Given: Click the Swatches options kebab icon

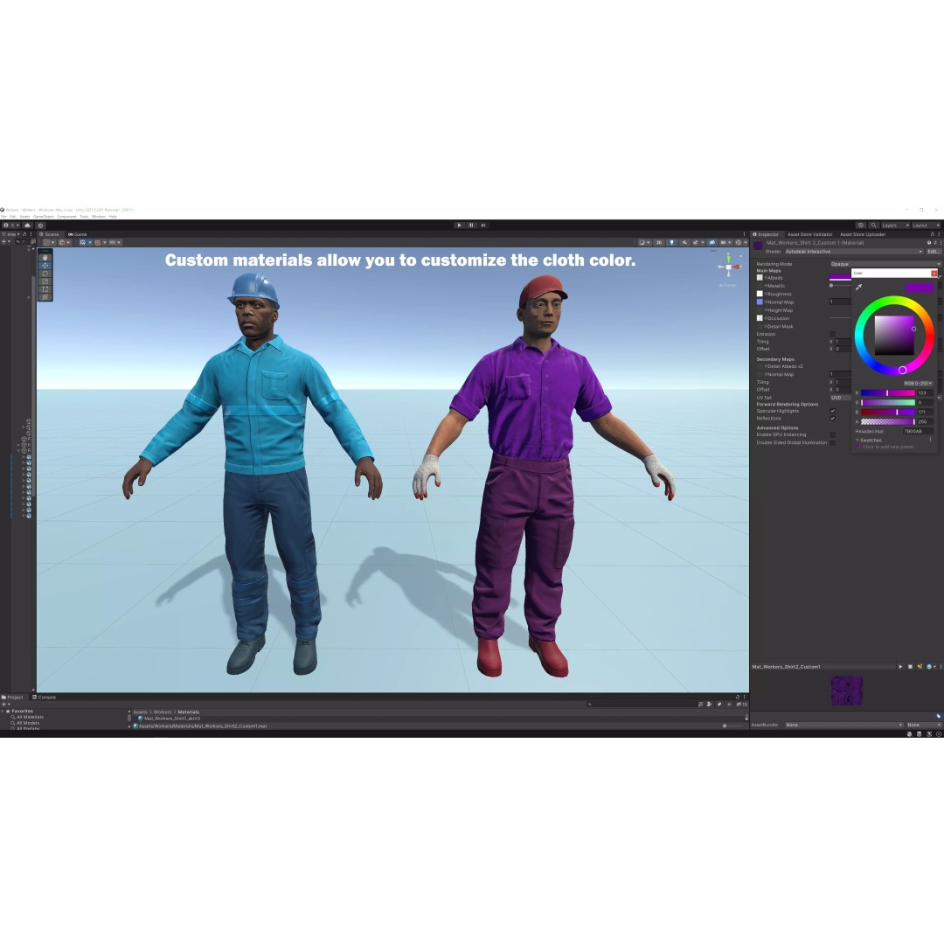Looking at the screenshot, I should point(931,440).
